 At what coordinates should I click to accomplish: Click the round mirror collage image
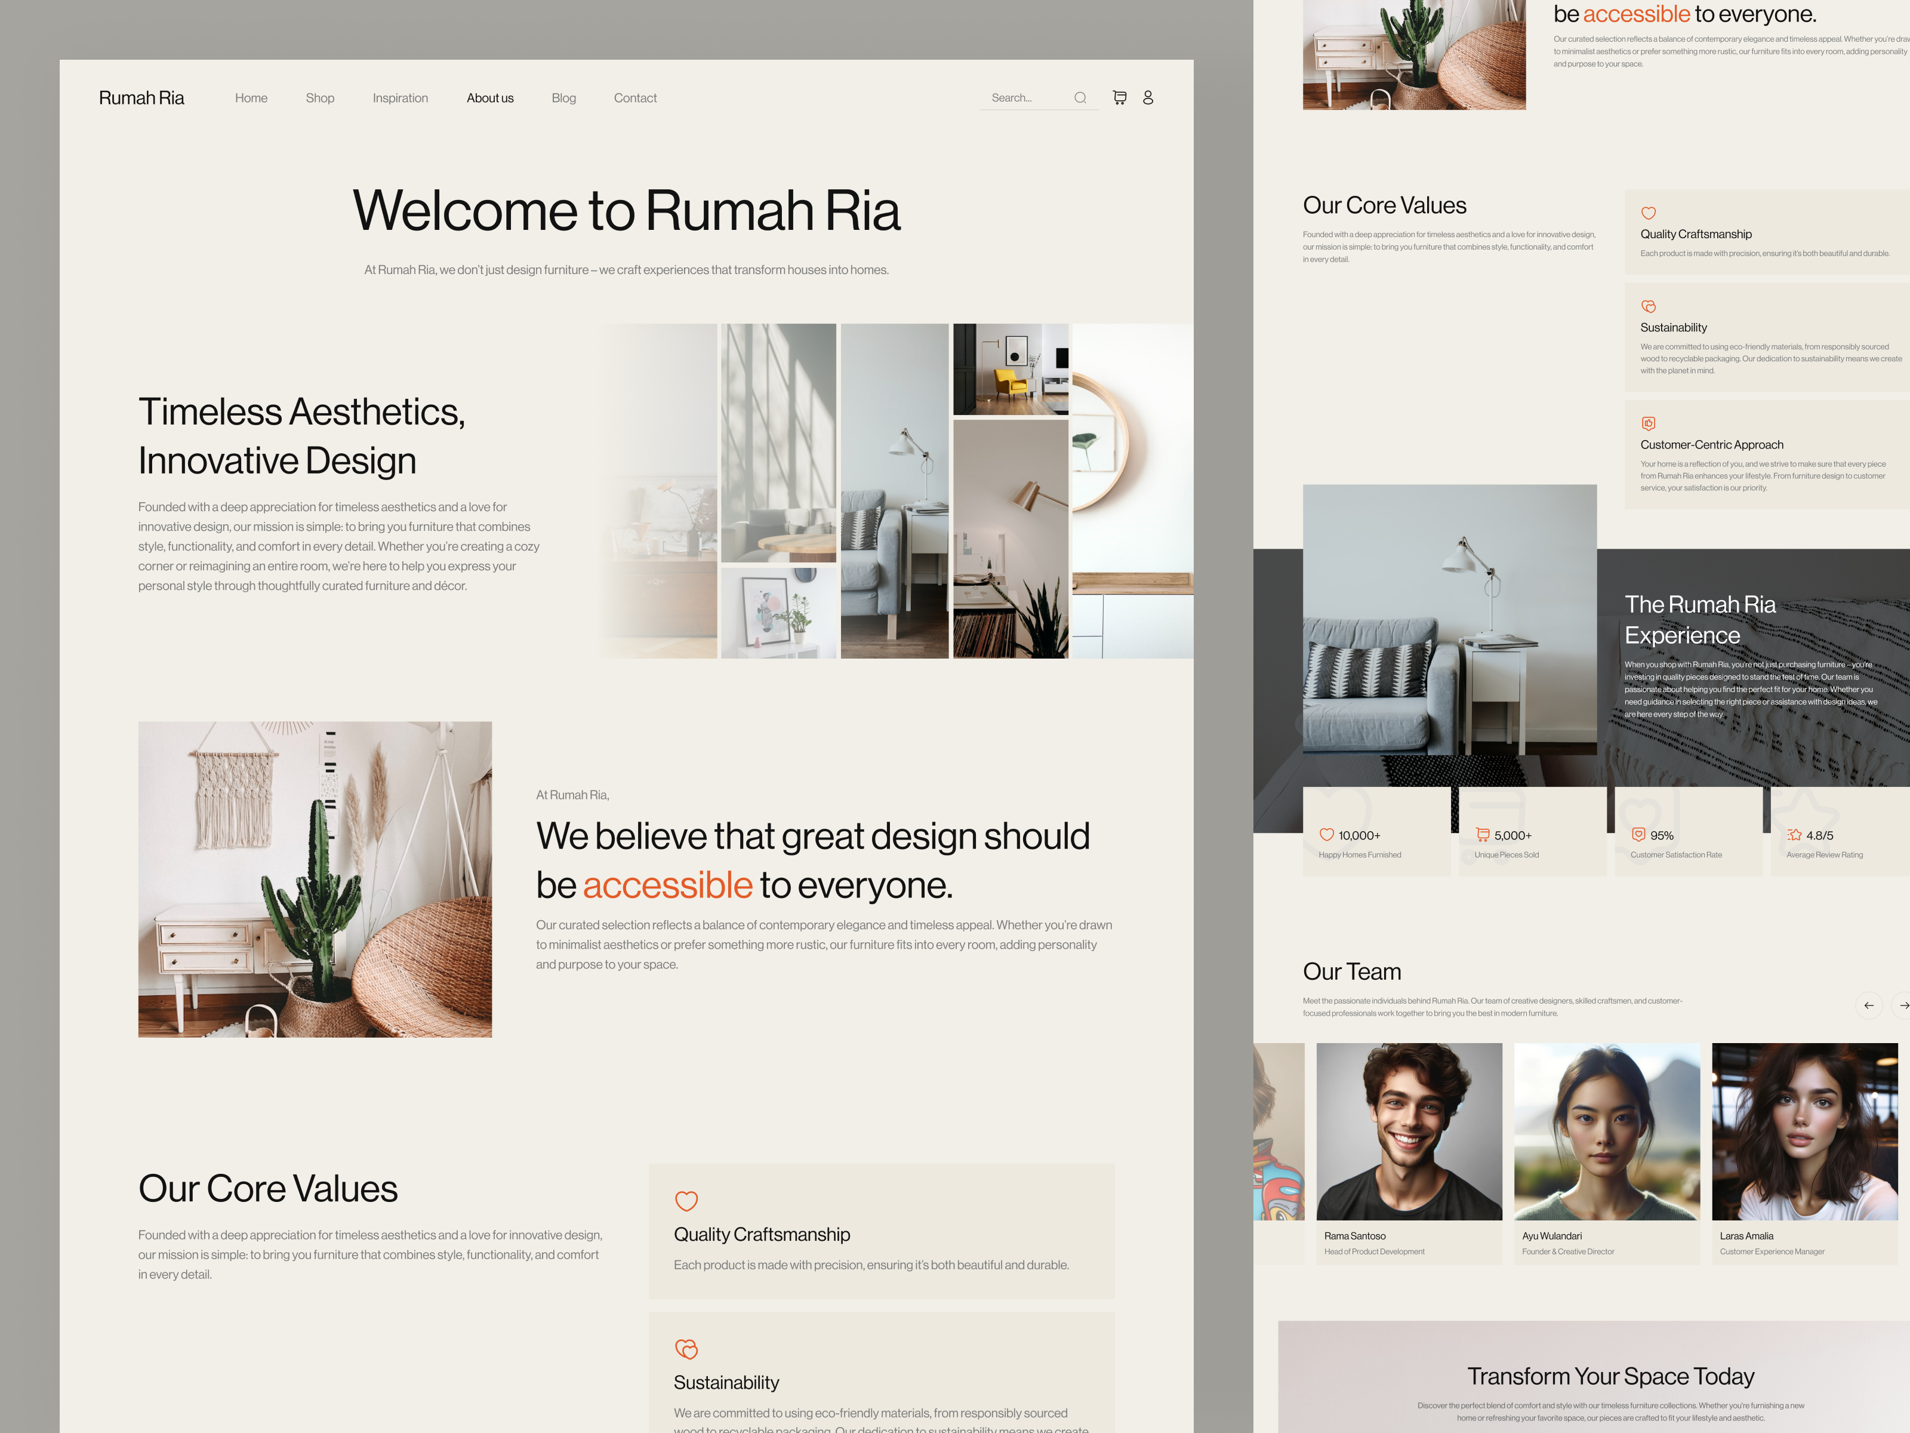pos(1132,491)
